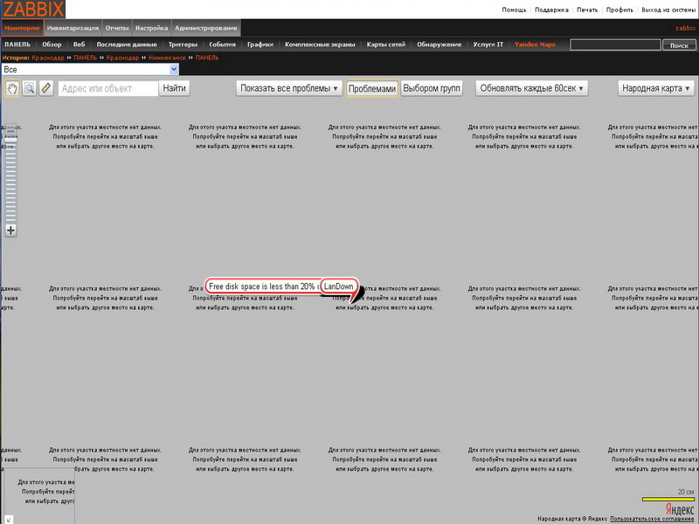
Task: Open the Отчеты tab
Action: click(117, 28)
